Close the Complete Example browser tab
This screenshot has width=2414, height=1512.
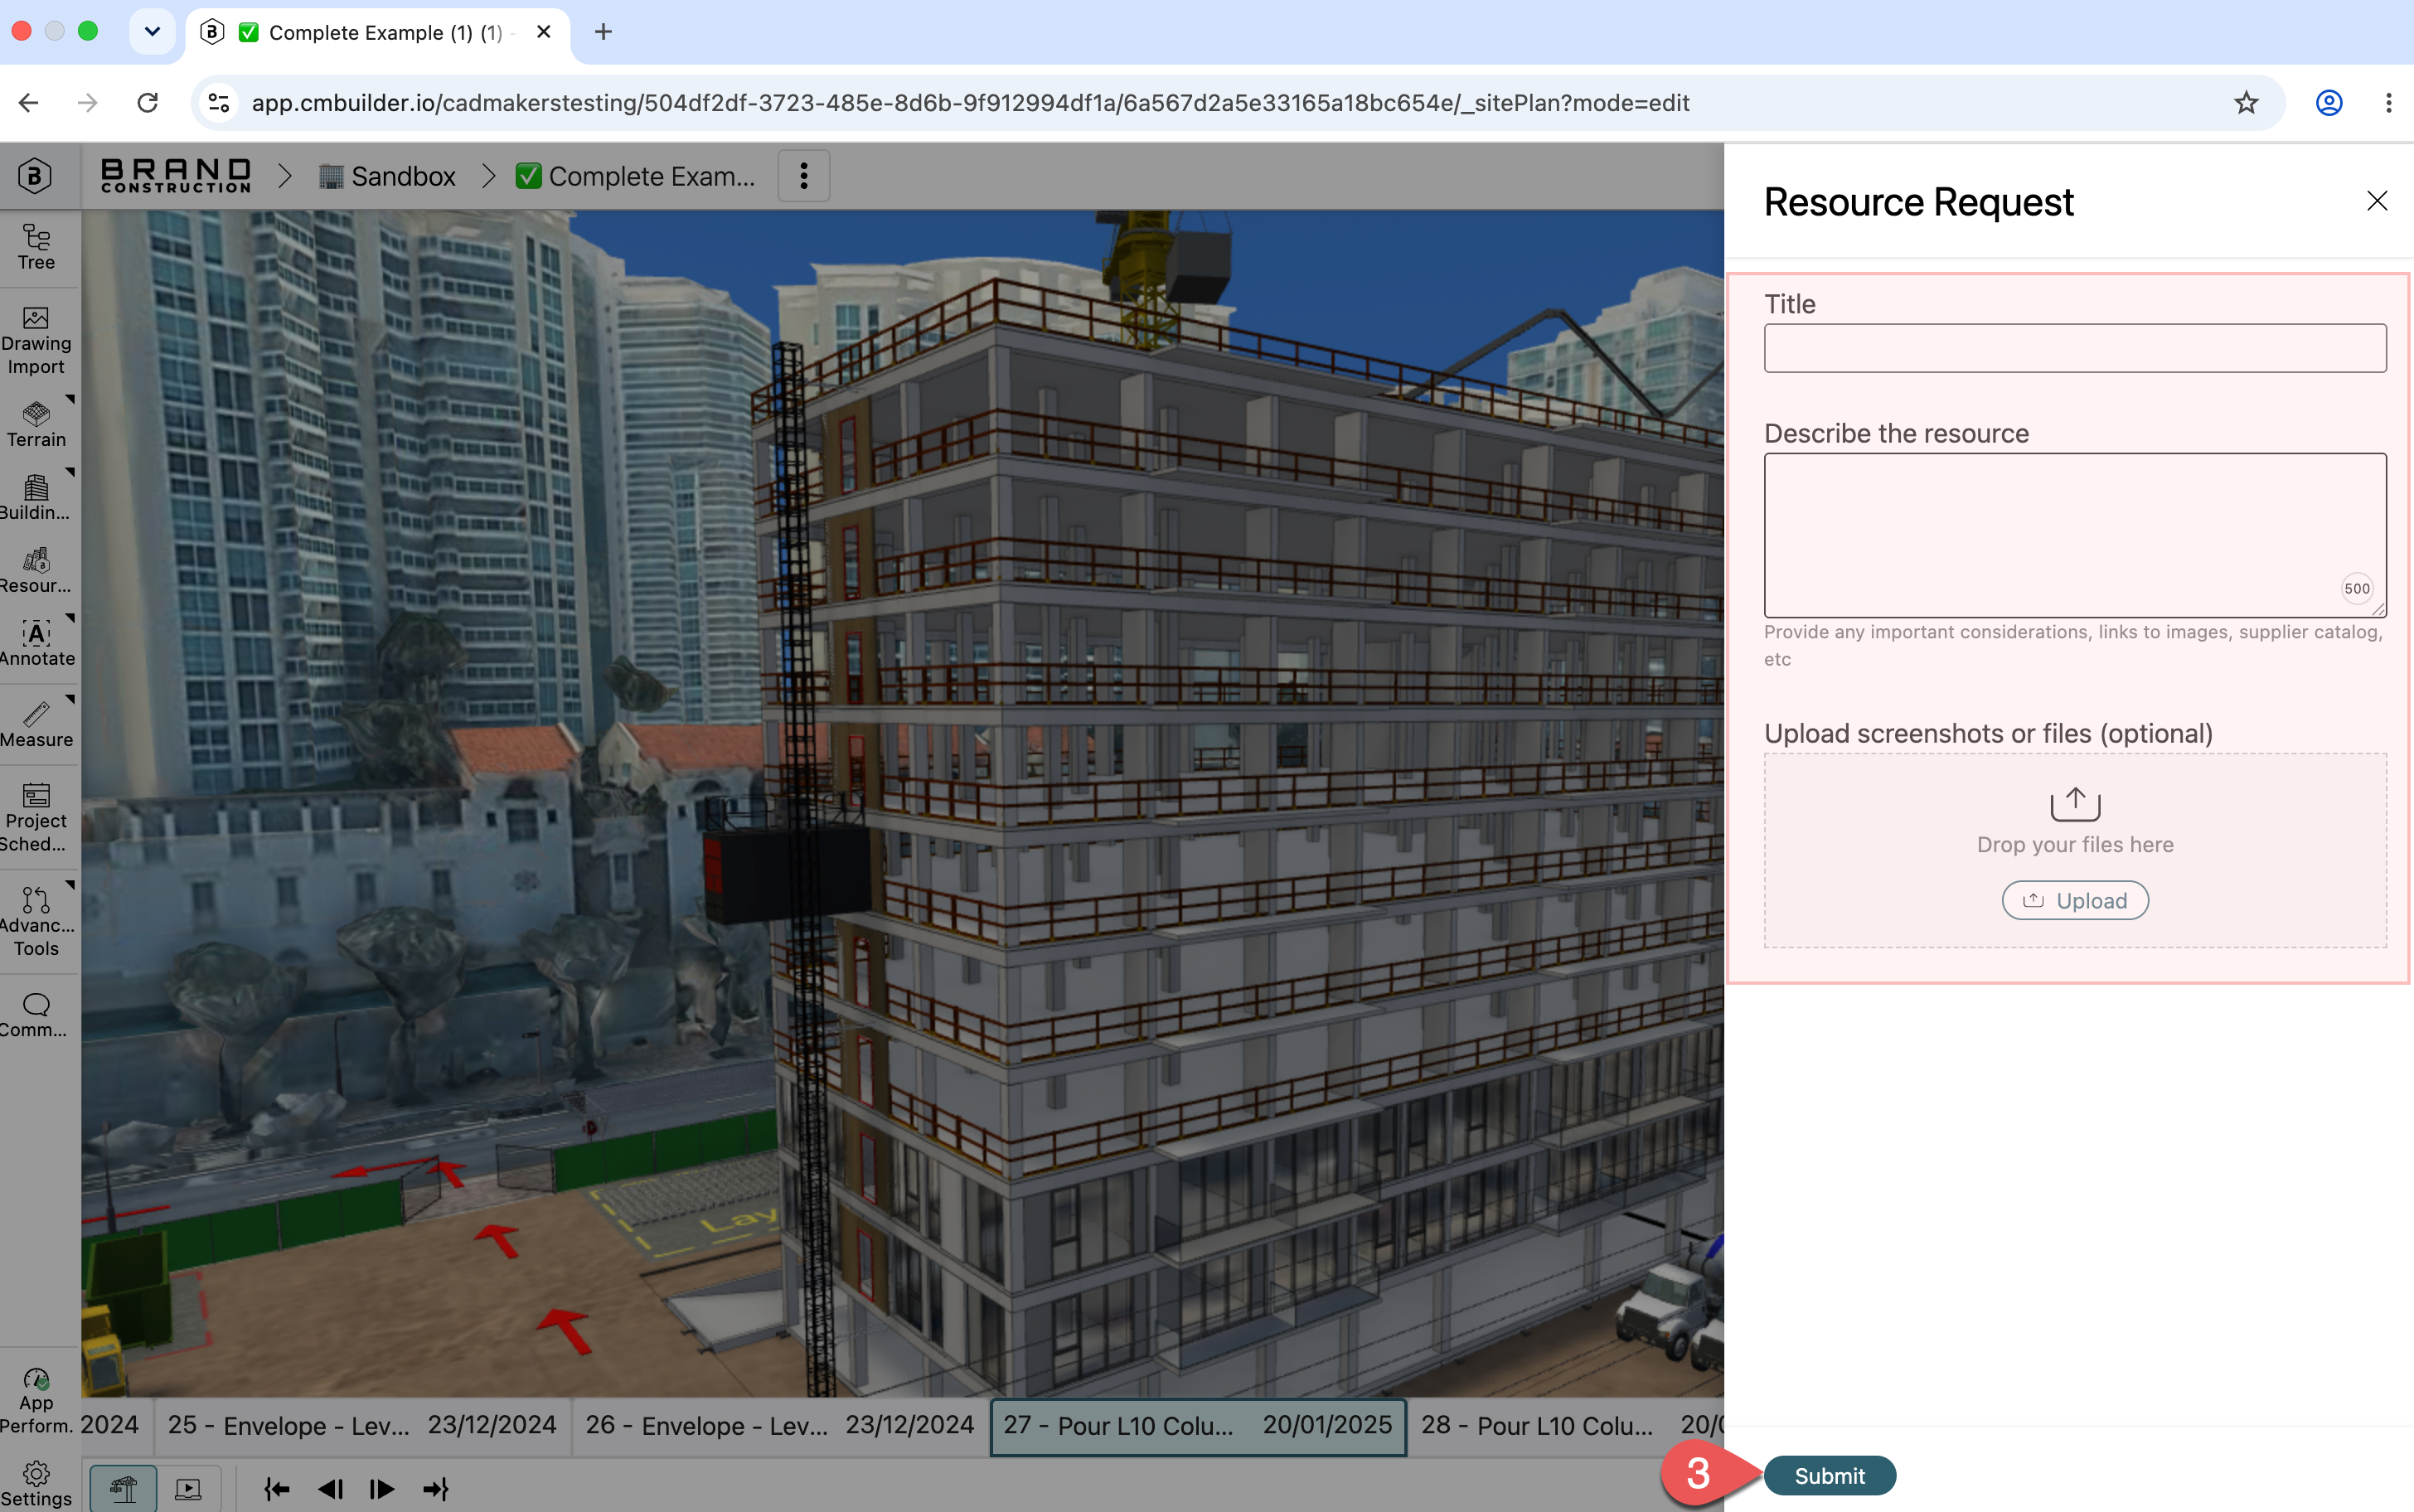(x=543, y=32)
